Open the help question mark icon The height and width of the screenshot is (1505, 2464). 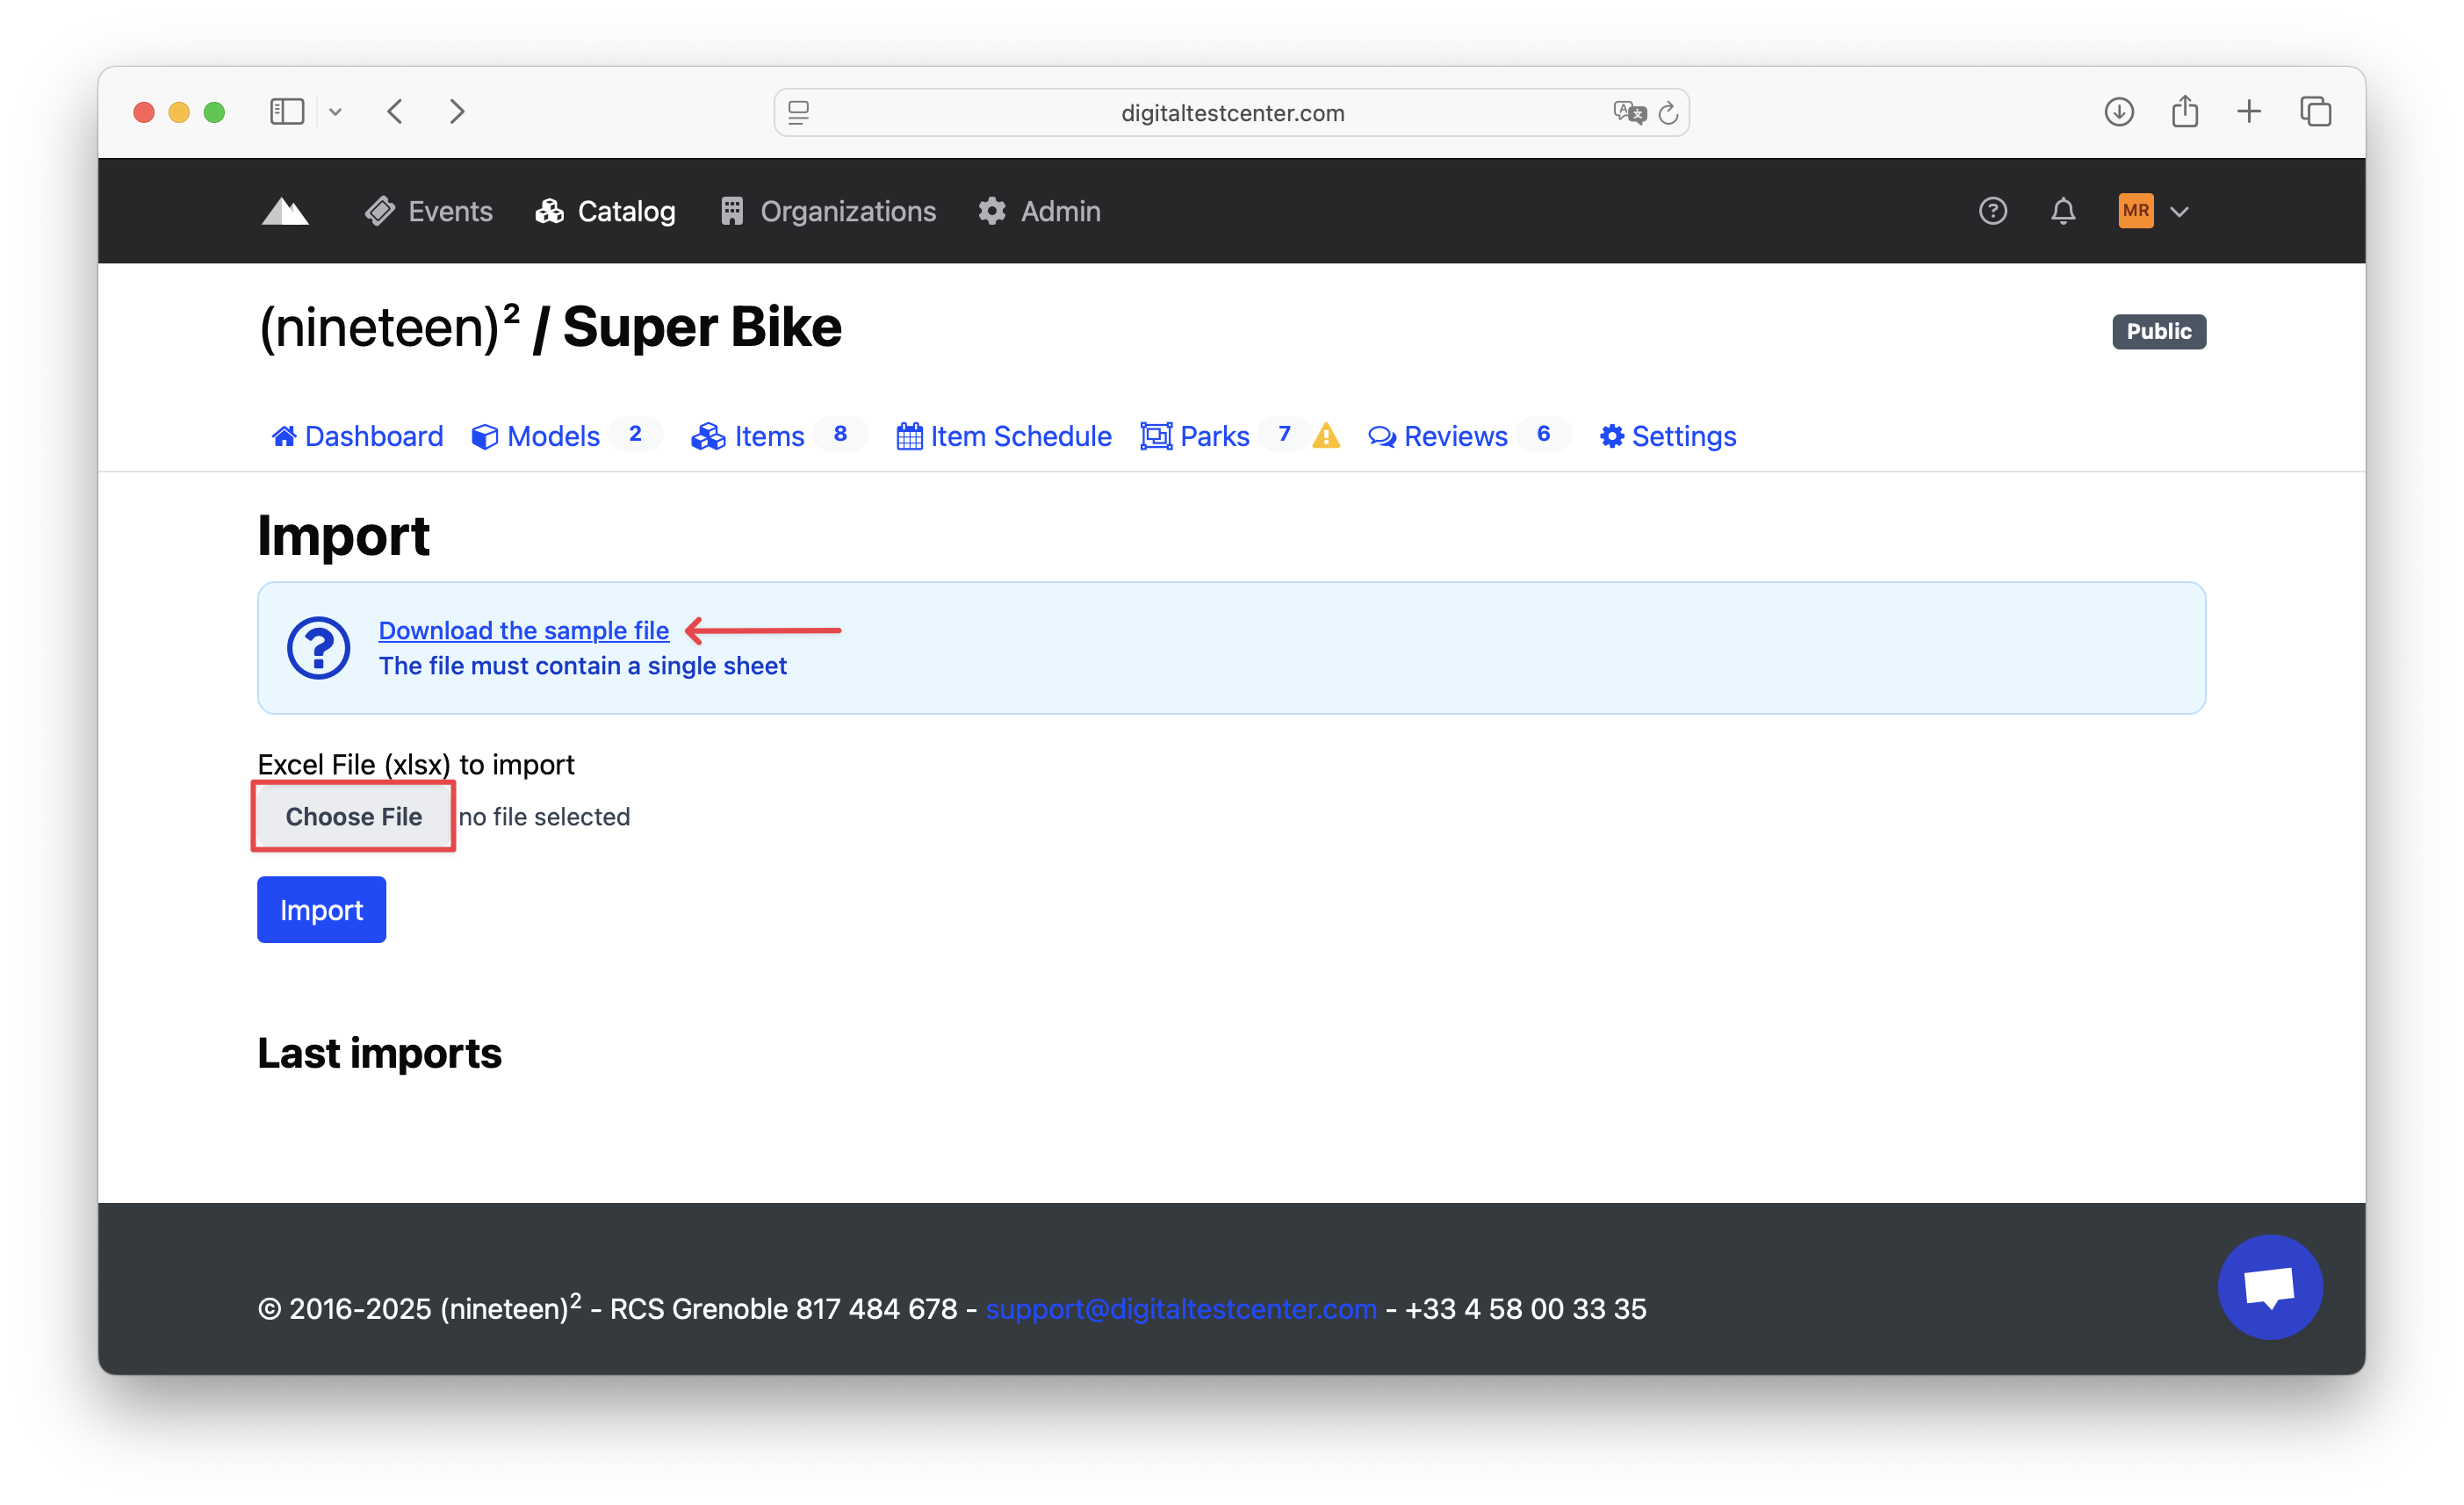pyautogui.click(x=1992, y=211)
